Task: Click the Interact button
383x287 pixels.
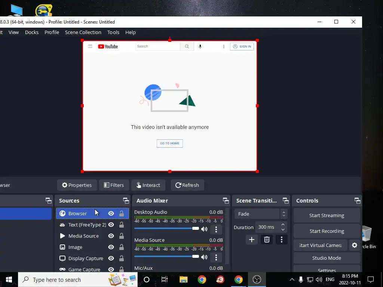Action: pos(148,185)
